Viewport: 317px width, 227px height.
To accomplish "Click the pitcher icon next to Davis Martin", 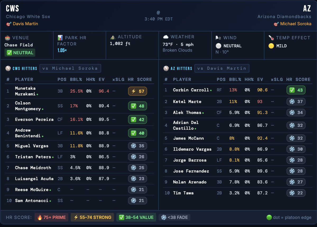I will (x=9, y=24).
